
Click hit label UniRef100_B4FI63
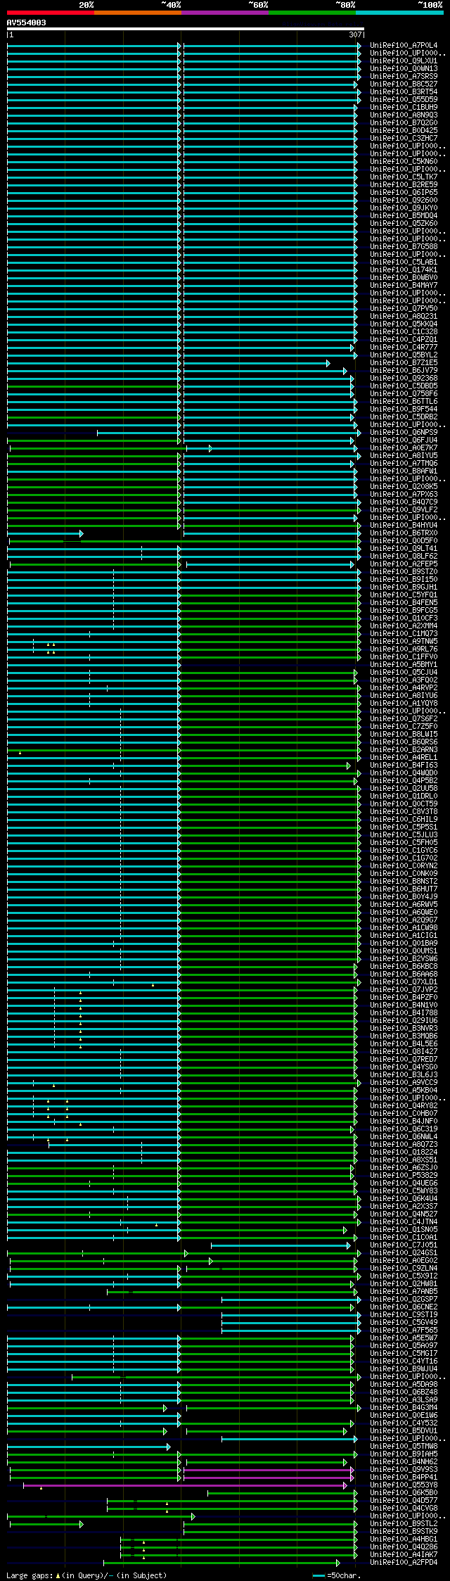[404, 766]
